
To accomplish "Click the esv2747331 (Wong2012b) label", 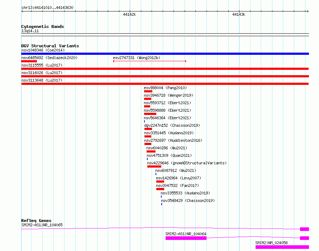I will [x=137, y=58].
